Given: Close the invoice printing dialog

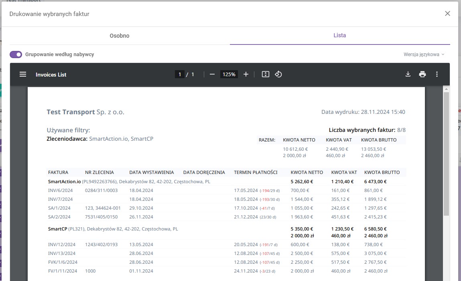Looking at the screenshot, I should (x=447, y=14).
